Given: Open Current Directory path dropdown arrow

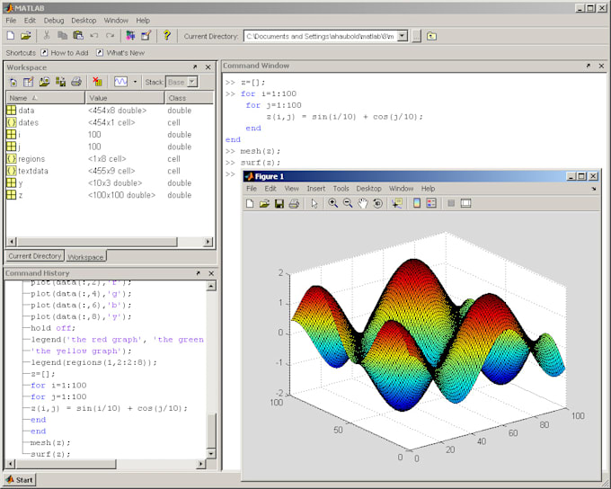Looking at the screenshot, I should tap(403, 36).
